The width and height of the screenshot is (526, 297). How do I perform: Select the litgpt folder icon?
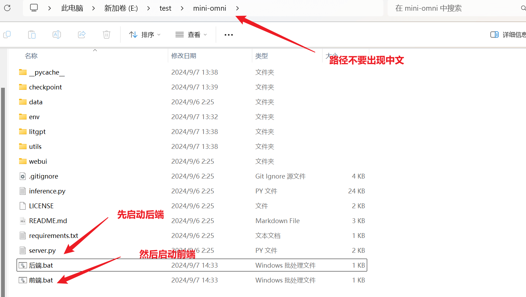tap(23, 132)
